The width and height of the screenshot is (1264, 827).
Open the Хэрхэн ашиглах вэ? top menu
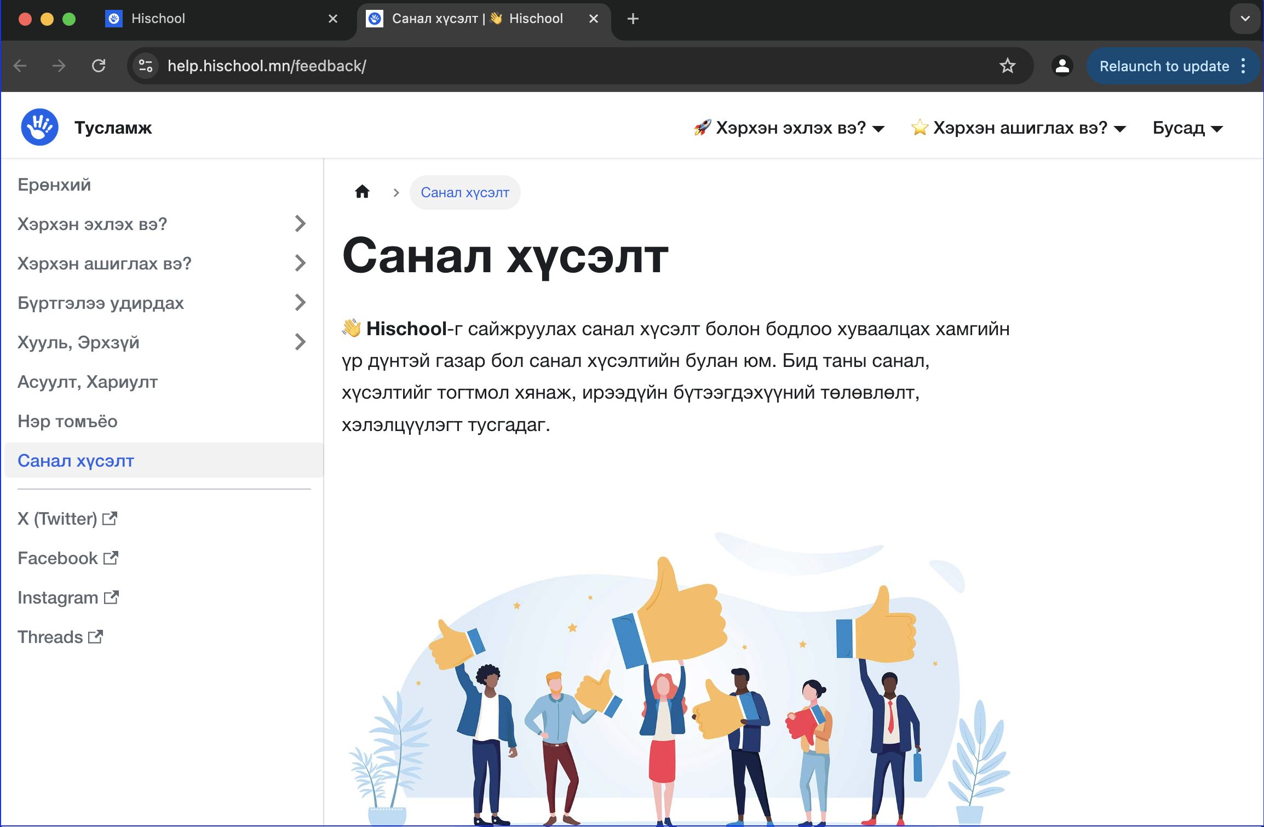(1019, 128)
